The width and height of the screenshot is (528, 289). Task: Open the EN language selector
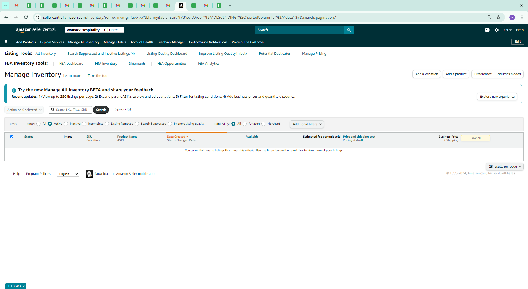click(x=507, y=30)
